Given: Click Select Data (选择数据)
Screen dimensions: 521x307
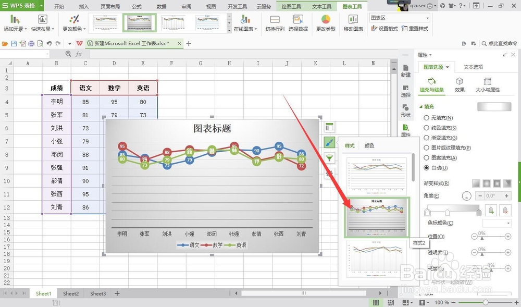Looking at the screenshot, I should [298, 23].
